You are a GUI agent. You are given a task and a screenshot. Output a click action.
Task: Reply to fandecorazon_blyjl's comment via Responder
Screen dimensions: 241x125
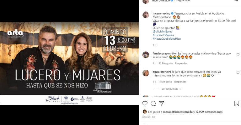coord(181,63)
